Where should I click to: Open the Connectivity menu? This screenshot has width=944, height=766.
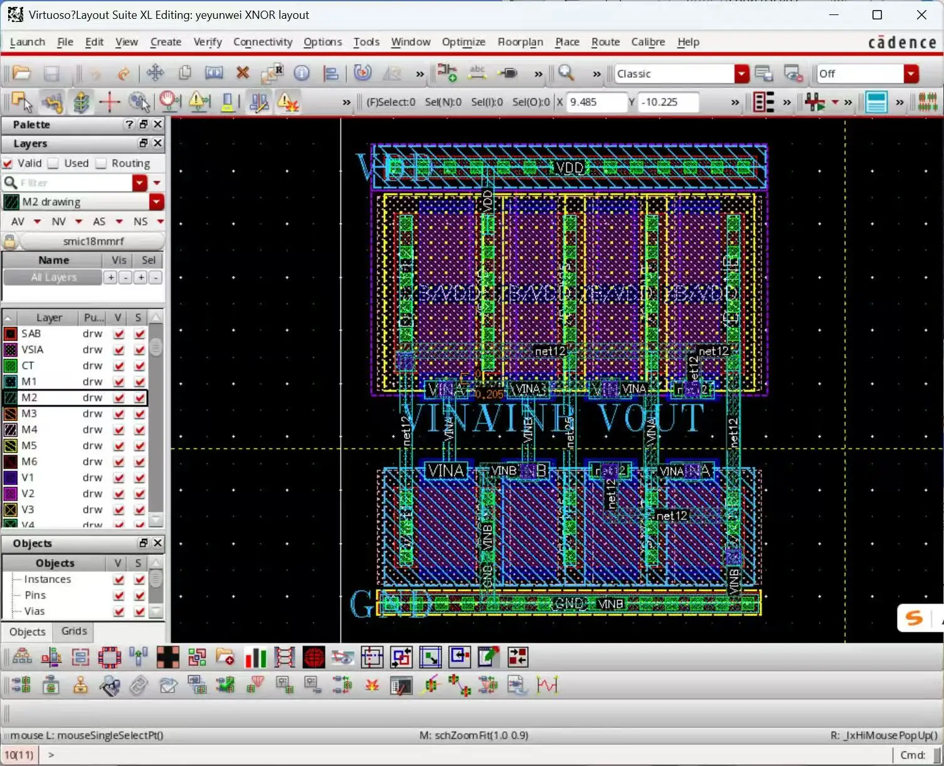coord(263,42)
